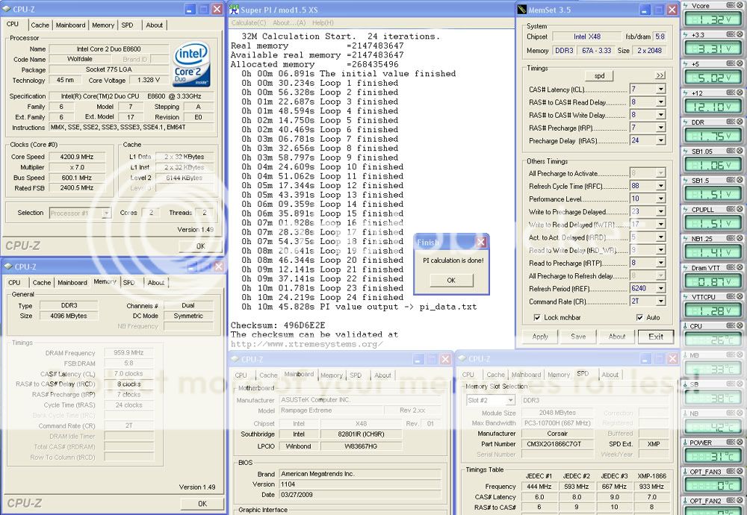Close the VTTCPU voltage sensor
The height and width of the screenshot is (515, 747).
click(x=740, y=296)
